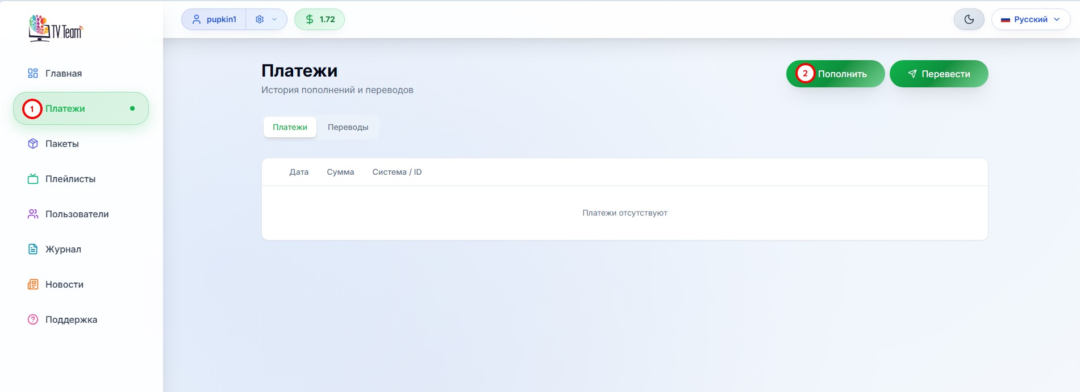Click the Сумма column header
1080x392 pixels.
click(340, 172)
